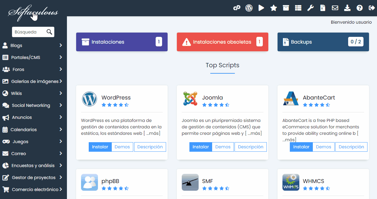The width and height of the screenshot is (377, 199).
Task: Expand the Gestor de proyectos chevron
Action: click(x=61, y=178)
